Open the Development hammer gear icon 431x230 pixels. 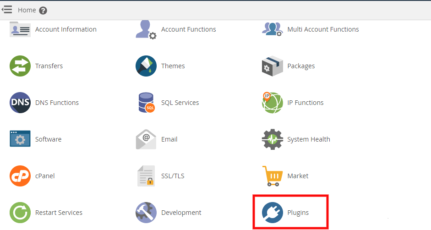click(146, 213)
